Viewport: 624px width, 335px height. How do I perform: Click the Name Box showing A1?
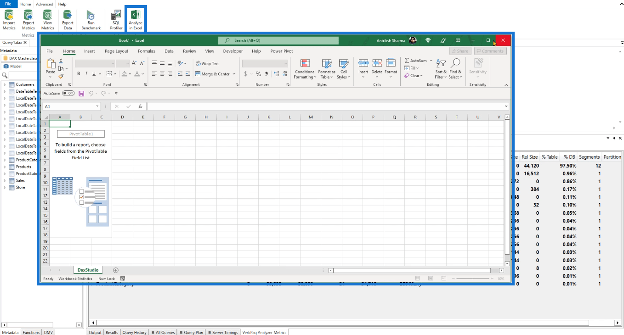(71, 106)
